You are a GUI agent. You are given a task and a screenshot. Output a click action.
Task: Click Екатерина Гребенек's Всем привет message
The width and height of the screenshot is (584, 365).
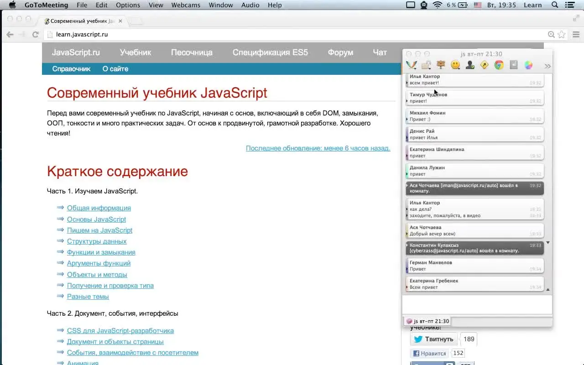click(474, 284)
